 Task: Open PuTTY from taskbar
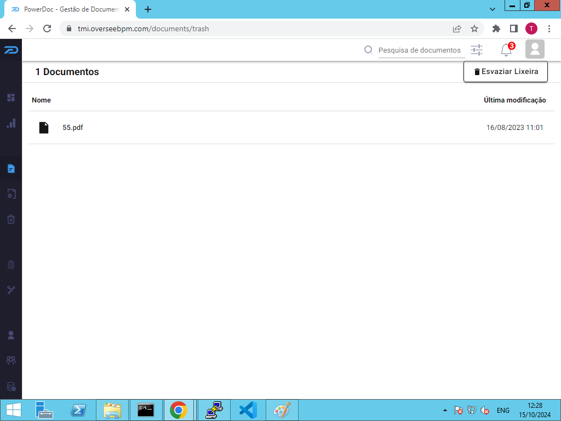tap(214, 410)
